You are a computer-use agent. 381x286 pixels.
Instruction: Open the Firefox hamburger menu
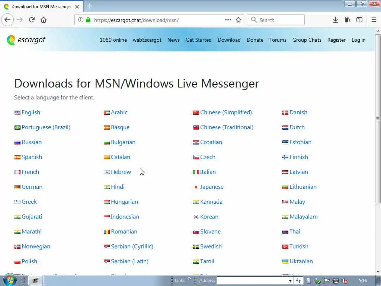374,20
